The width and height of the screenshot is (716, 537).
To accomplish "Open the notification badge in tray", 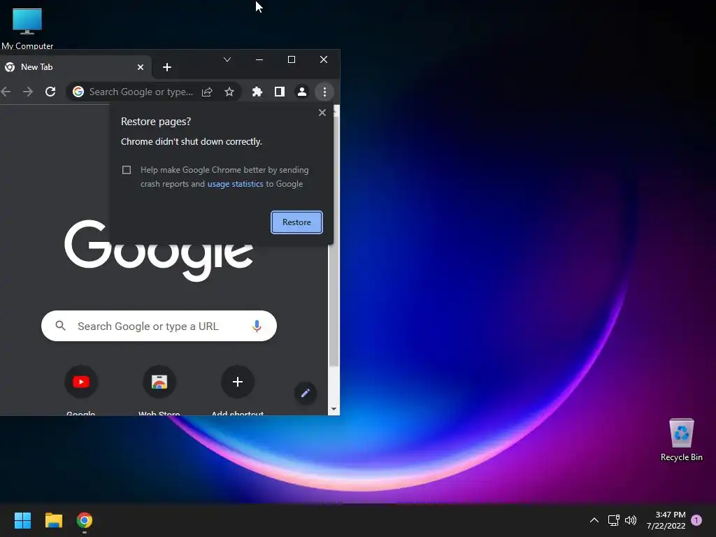I will [x=696, y=520].
